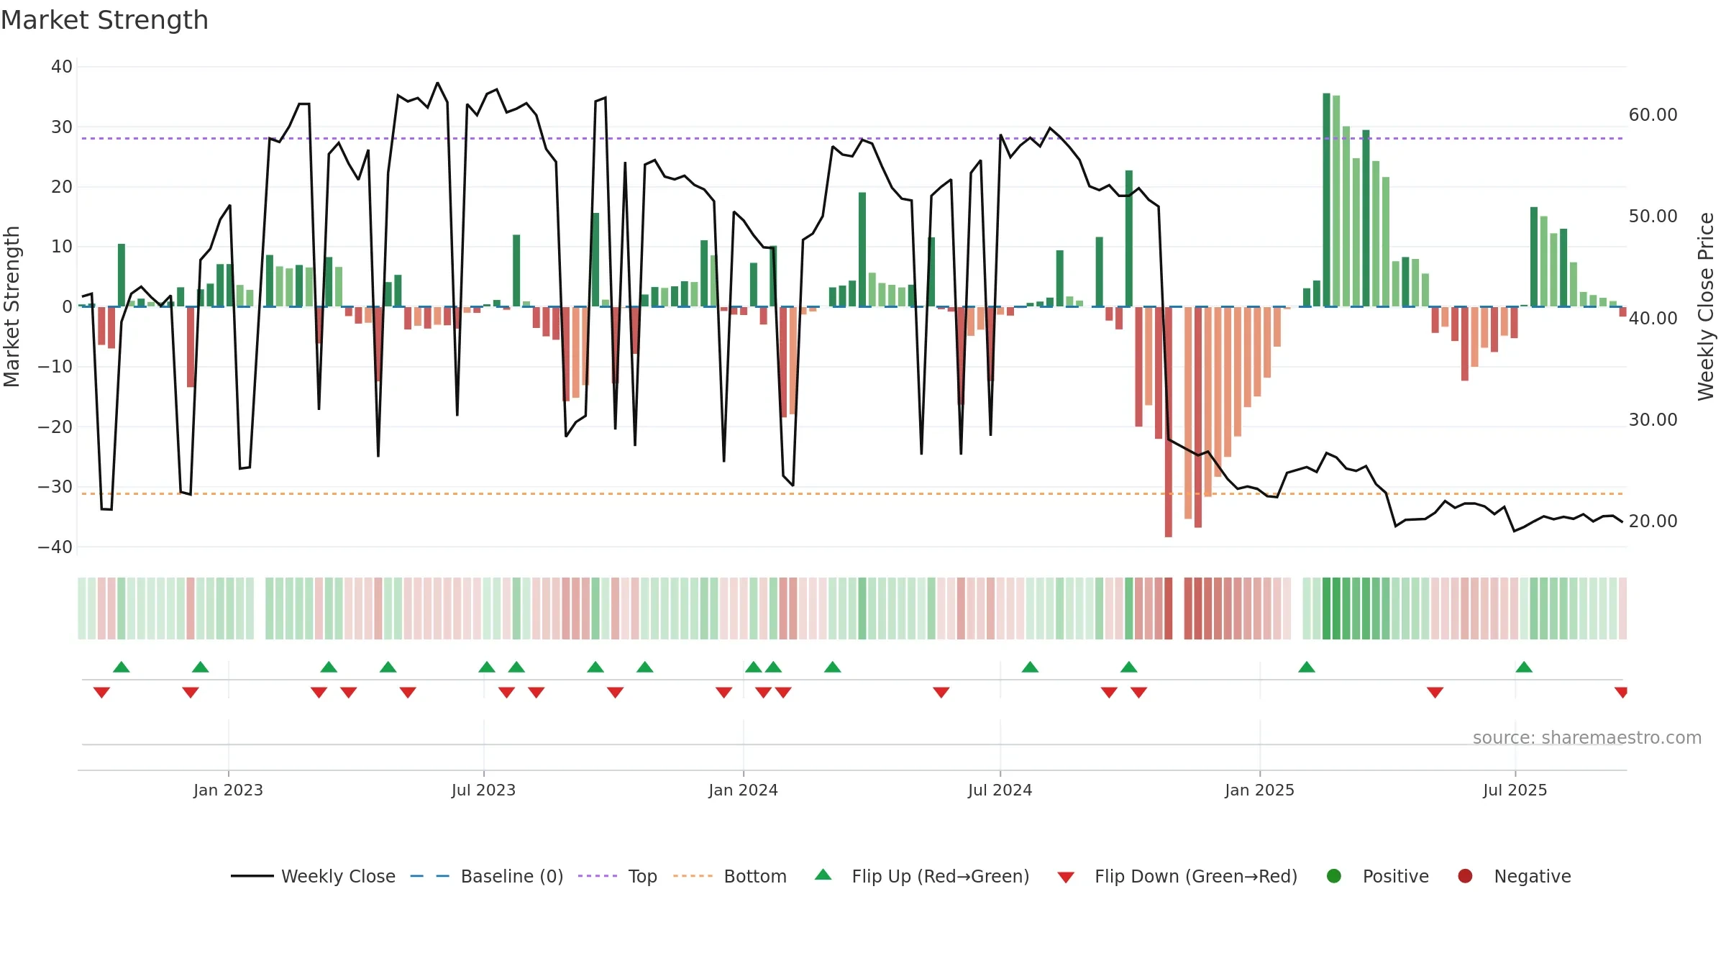The image size is (1726, 971).
Task: Click the Flip Up triangle just after Jul 2025
Action: click(1524, 667)
